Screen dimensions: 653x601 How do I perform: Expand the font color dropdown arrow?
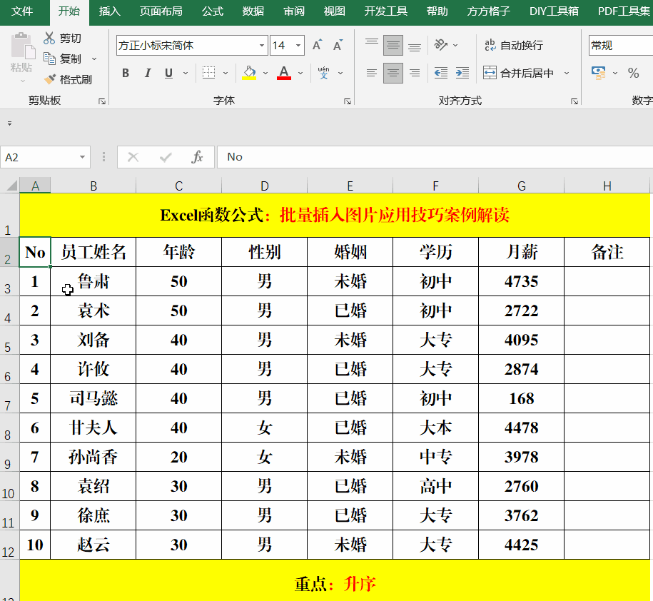[300, 73]
